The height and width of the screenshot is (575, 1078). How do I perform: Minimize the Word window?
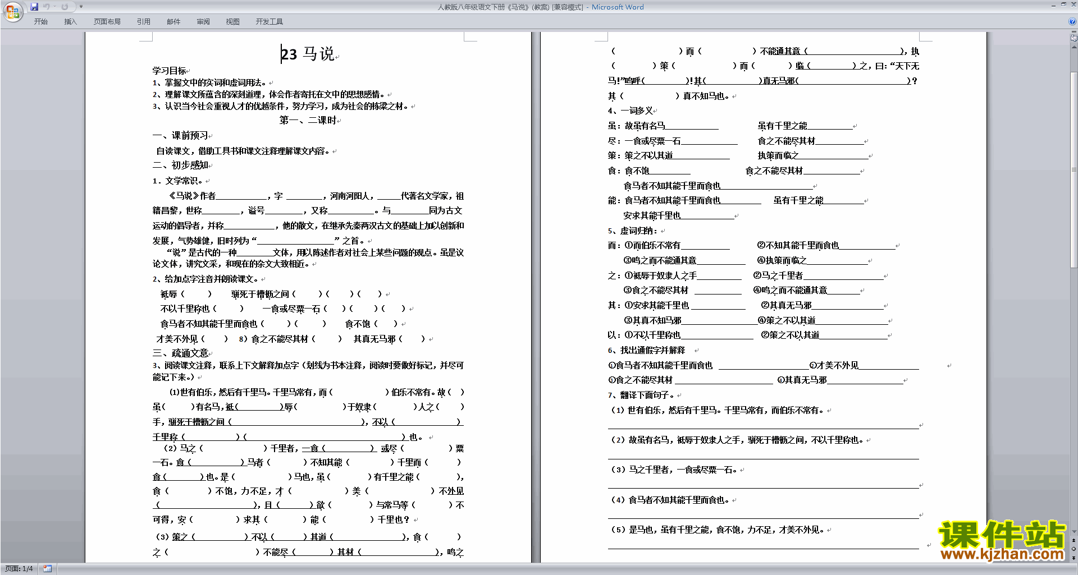[1053, 5]
